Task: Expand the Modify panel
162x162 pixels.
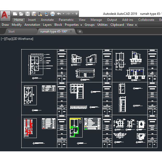Action: click(x=17, y=25)
